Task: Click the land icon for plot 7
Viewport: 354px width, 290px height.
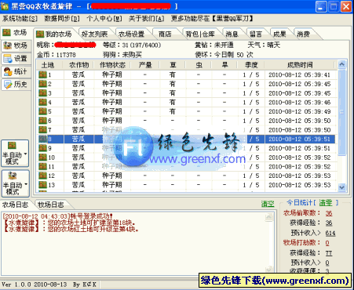Action: pyautogui.click(x=42, y=129)
